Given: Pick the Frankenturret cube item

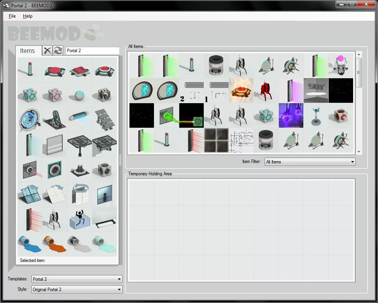Looking at the screenshot, I should 105,94.
